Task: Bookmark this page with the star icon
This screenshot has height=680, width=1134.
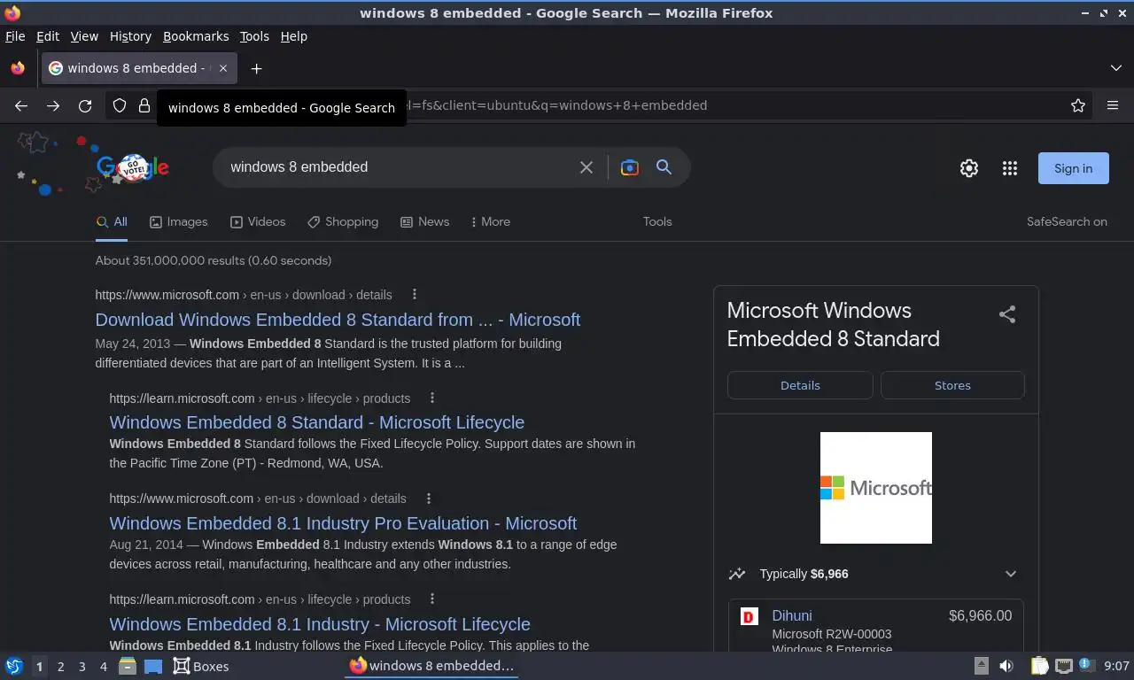Action: click(x=1078, y=105)
